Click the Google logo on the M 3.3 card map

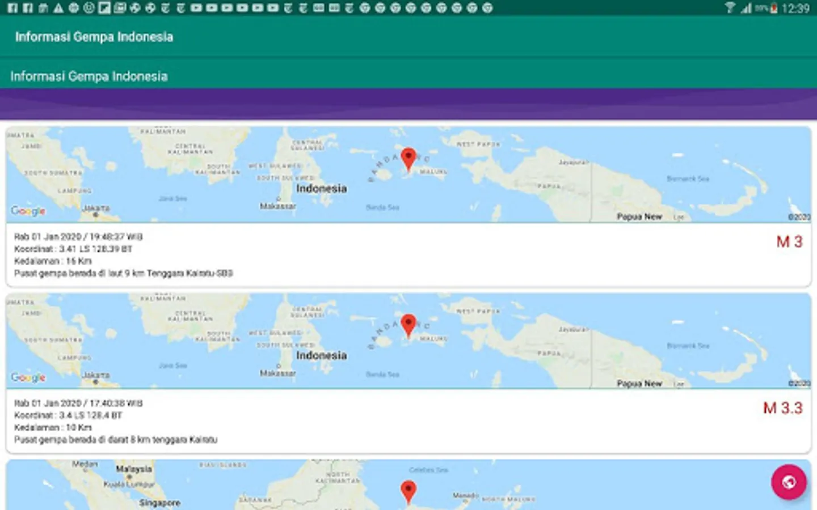28,377
